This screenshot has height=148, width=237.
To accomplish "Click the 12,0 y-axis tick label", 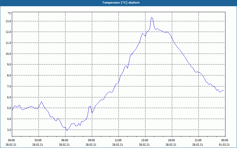I will pyautogui.click(x=9, y=32).
